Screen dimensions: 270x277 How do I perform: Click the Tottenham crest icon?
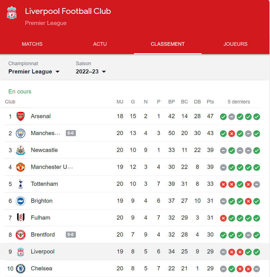coord(20,184)
